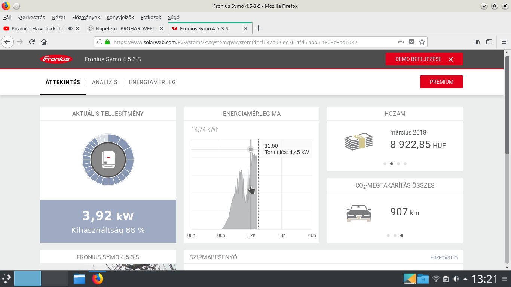Switch to the ENERGIAMÉRLEG tab
The width and height of the screenshot is (511, 287).
pyautogui.click(x=152, y=82)
